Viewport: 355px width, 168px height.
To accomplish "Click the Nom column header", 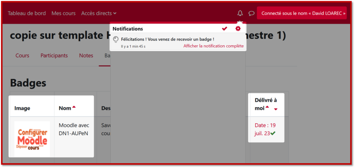I will (65, 108).
